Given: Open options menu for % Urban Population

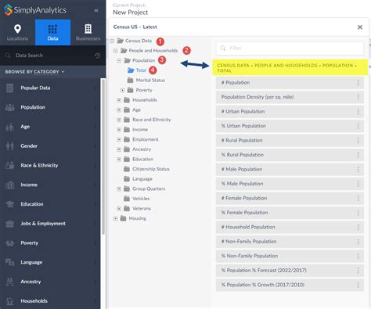Looking at the screenshot, I should coord(358,126).
